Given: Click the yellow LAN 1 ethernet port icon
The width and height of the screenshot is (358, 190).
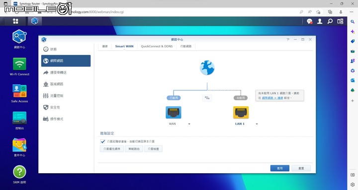Looking at the screenshot, I should 241,112.
